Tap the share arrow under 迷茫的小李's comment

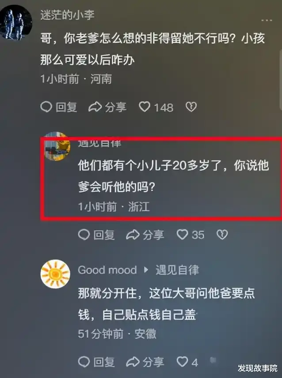(95, 107)
